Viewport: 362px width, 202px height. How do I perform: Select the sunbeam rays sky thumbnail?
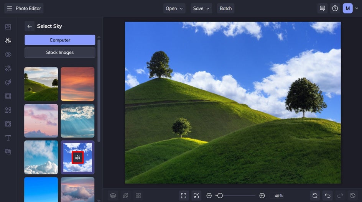click(77, 121)
